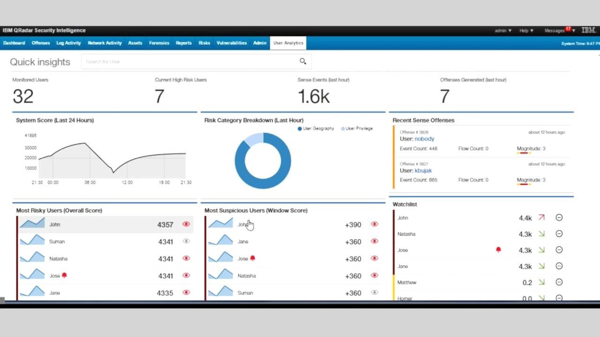Click the red upward trend arrow beside John's watchlist entry

tap(541, 218)
